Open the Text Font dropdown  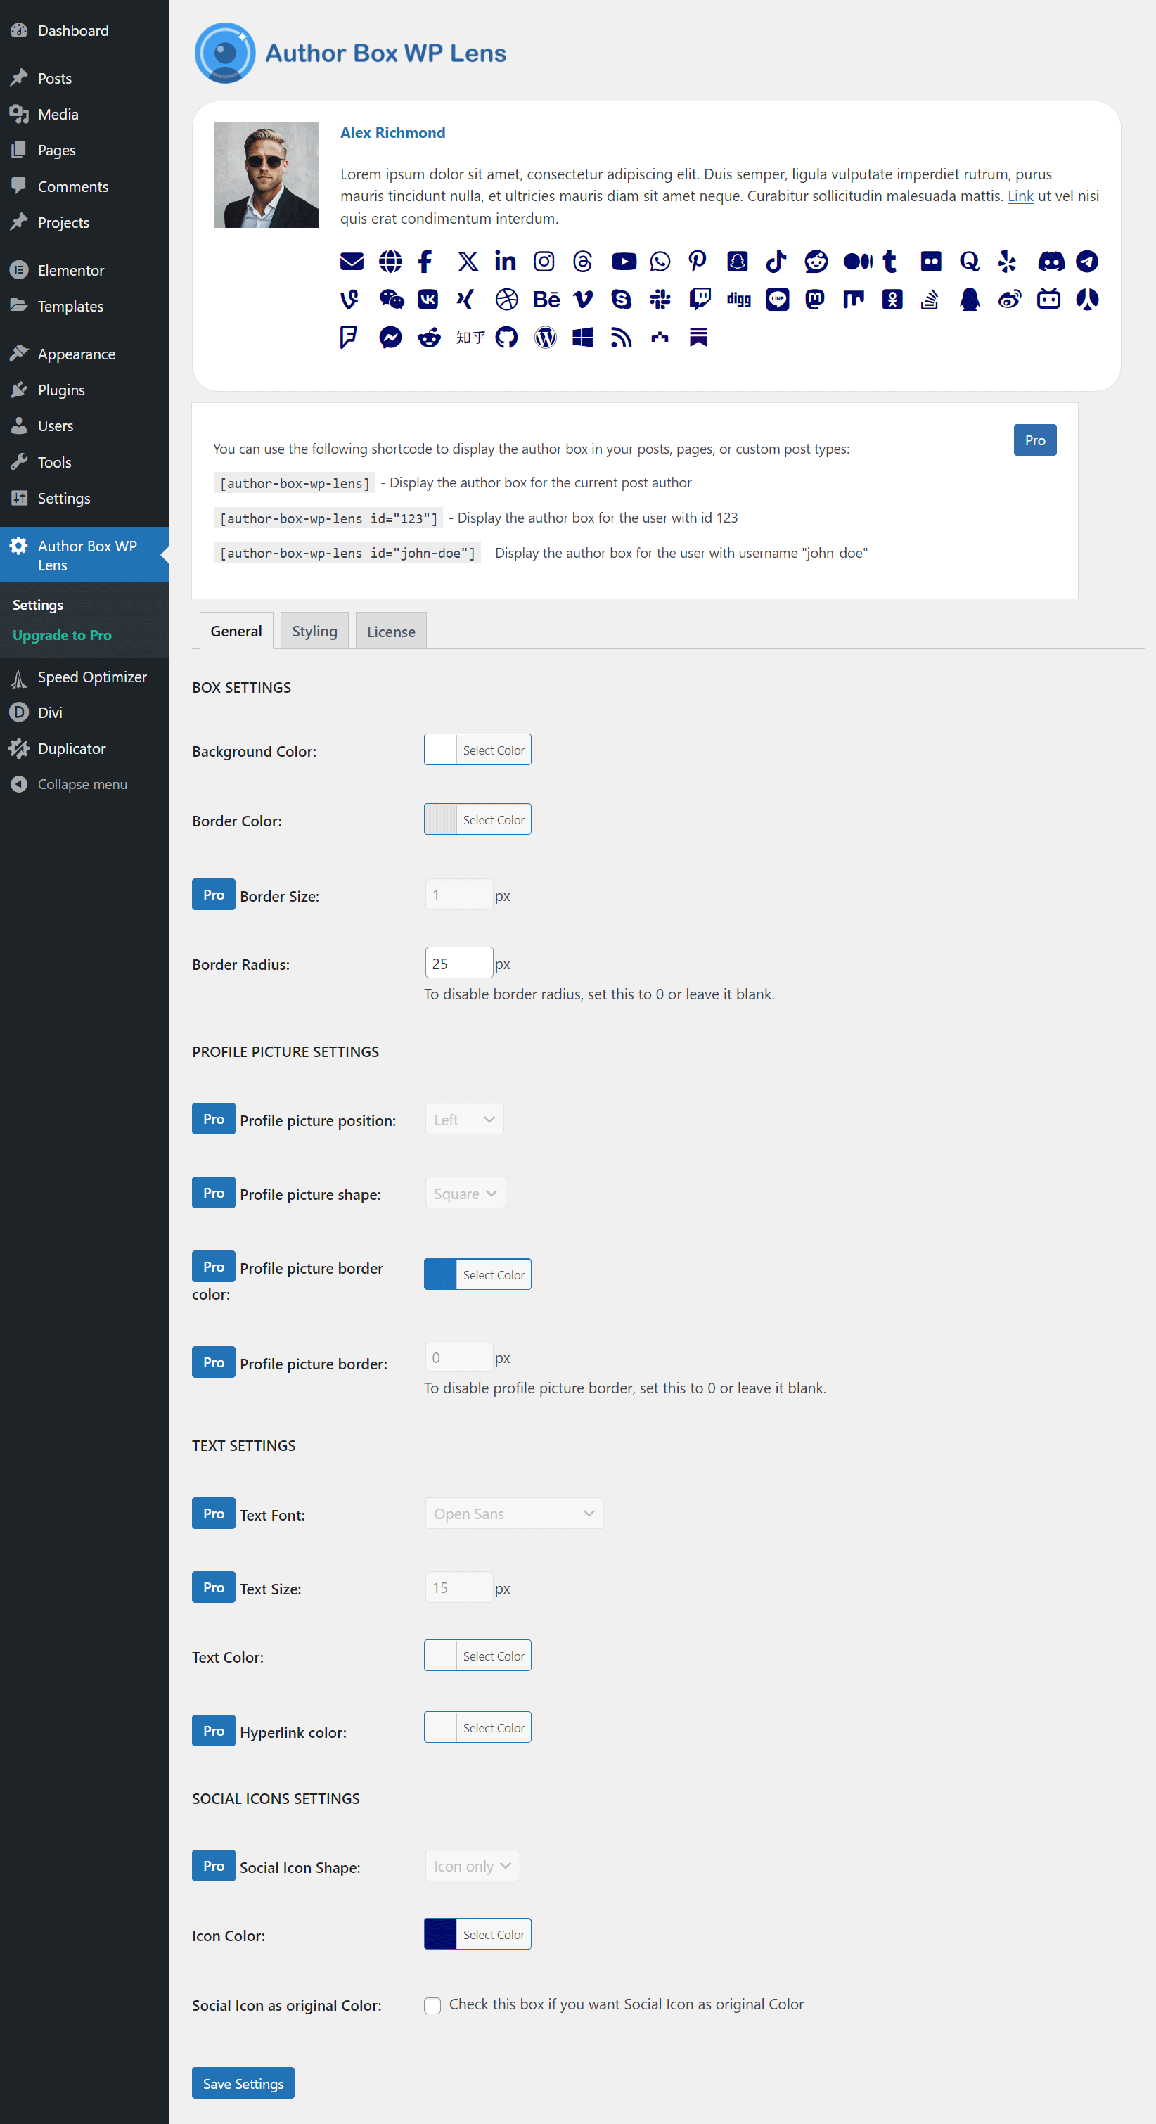point(513,1513)
